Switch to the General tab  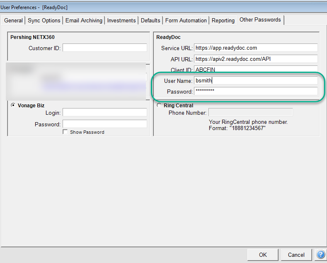[13, 20]
